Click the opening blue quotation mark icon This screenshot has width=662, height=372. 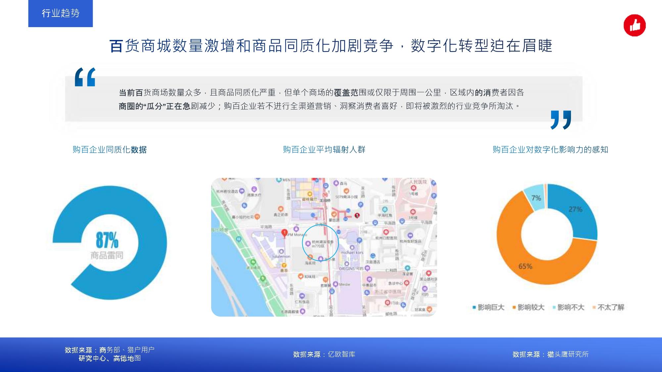[85, 77]
